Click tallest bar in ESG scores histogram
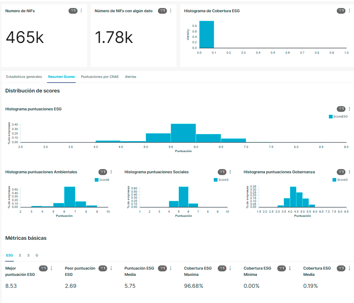 point(183,133)
